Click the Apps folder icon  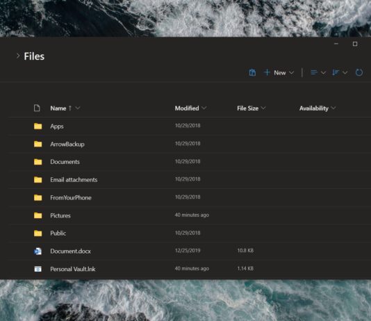pos(38,126)
